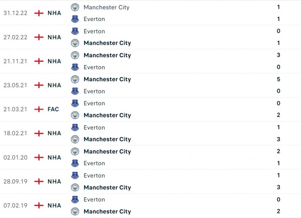
Task: Click the England flag beside 23.05.21
Action: (x=39, y=85)
